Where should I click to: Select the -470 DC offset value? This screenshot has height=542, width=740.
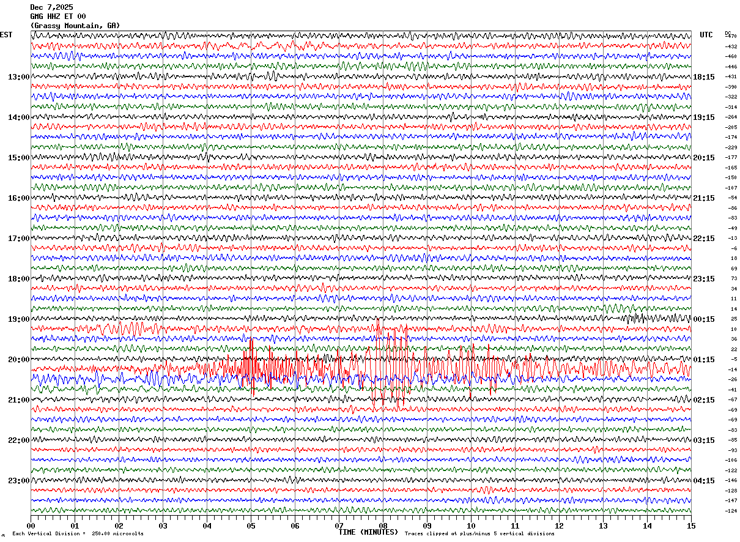point(731,37)
